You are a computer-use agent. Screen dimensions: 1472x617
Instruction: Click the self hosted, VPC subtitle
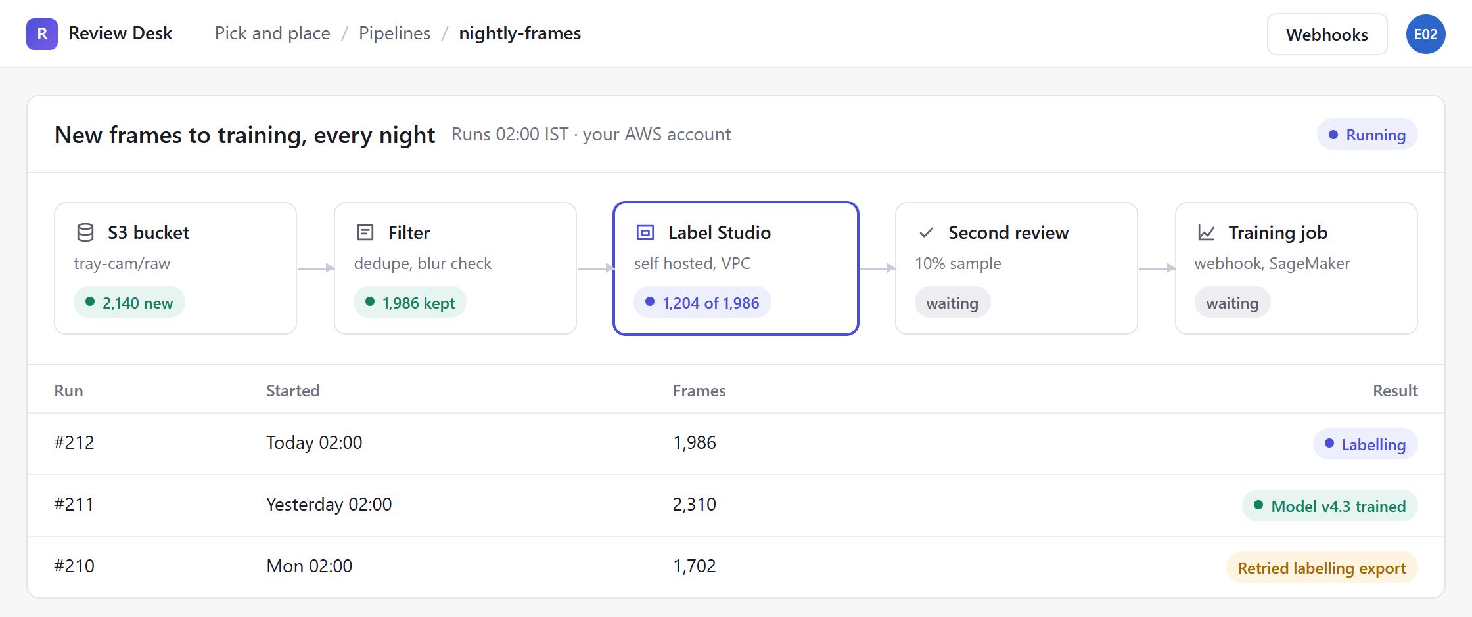coord(692,264)
